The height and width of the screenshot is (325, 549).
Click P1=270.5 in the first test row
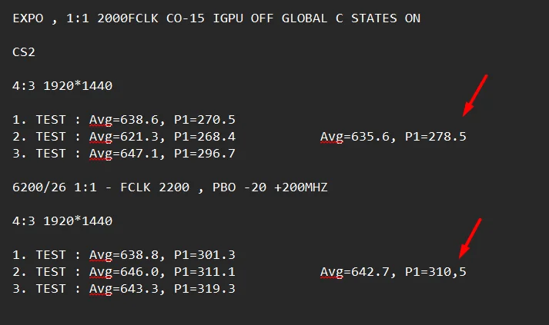tap(205, 120)
